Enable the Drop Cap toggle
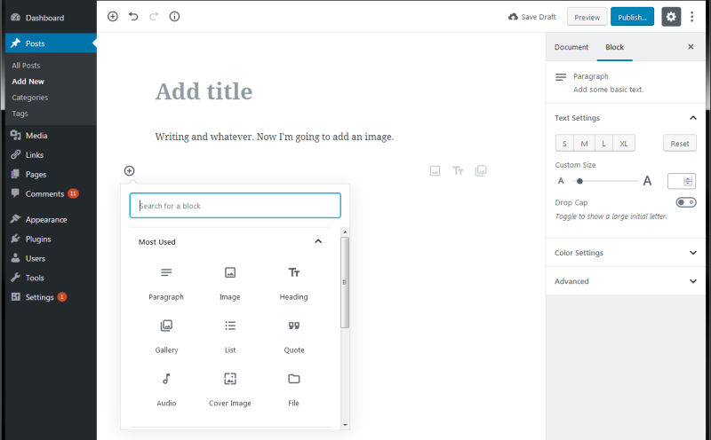Viewport: 711px width, 440px height. pyautogui.click(x=686, y=202)
